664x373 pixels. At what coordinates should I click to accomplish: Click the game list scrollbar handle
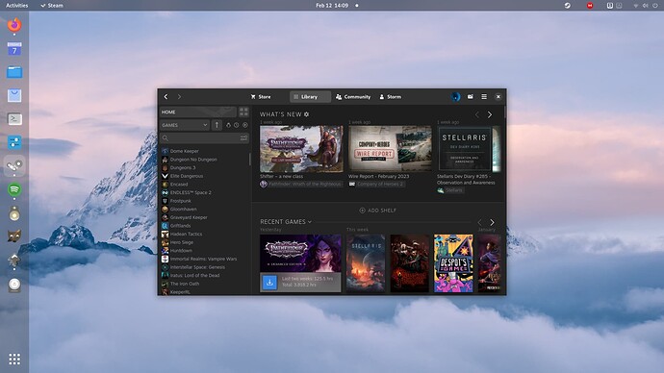tap(250, 159)
